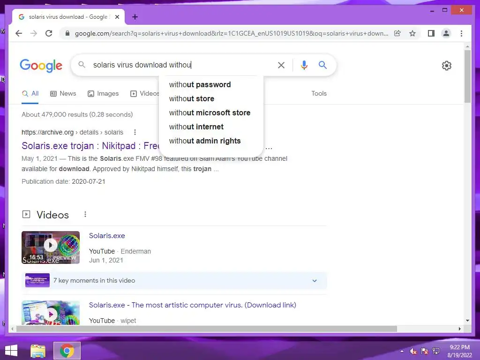Open 'Solaris.exe trojan : Nikitpad' result link
The height and width of the screenshot is (360, 480).
[x=90, y=146]
